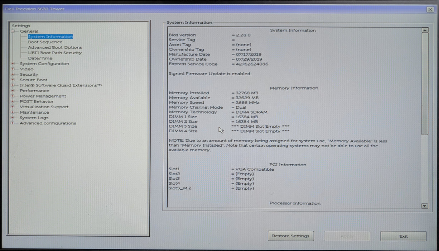
Task: Click the vertical scrollbar thumb
Action: pos(425,84)
